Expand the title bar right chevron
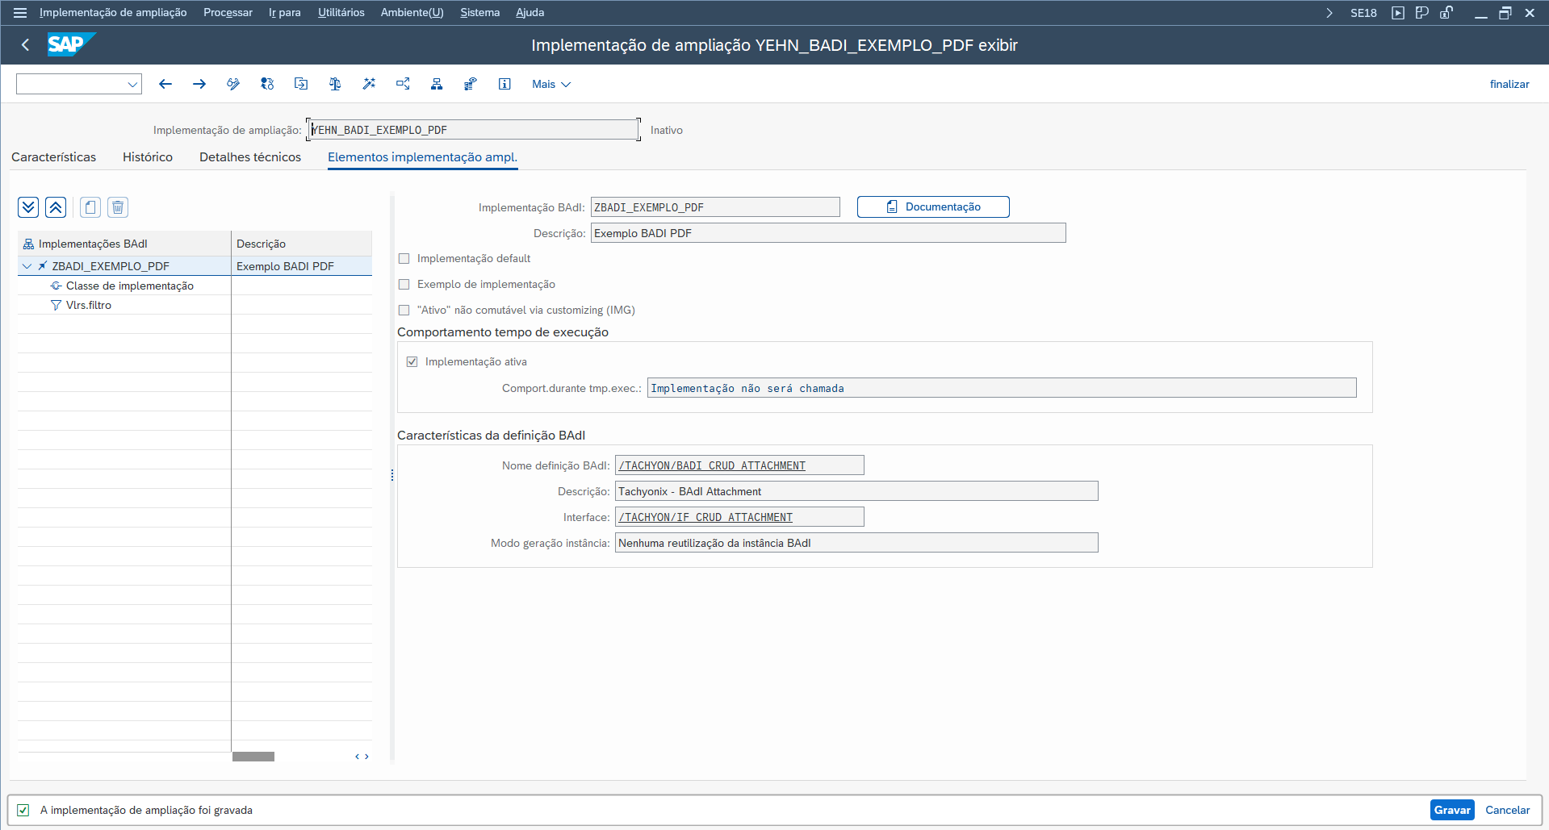Viewport: 1549px width, 830px height. tap(1329, 13)
